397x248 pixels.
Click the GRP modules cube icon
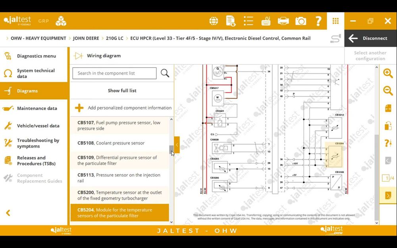61,21
